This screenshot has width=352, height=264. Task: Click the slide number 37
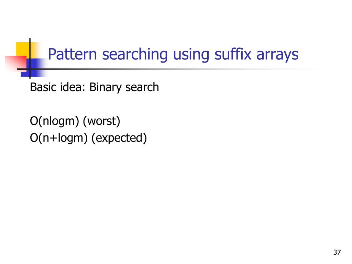point(337,252)
